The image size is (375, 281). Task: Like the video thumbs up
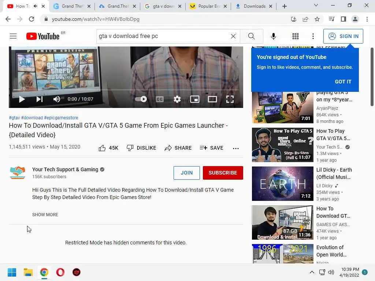(108, 148)
